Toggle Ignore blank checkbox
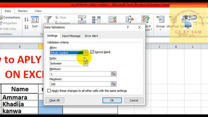This screenshot has width=208, height=117. 92,52
